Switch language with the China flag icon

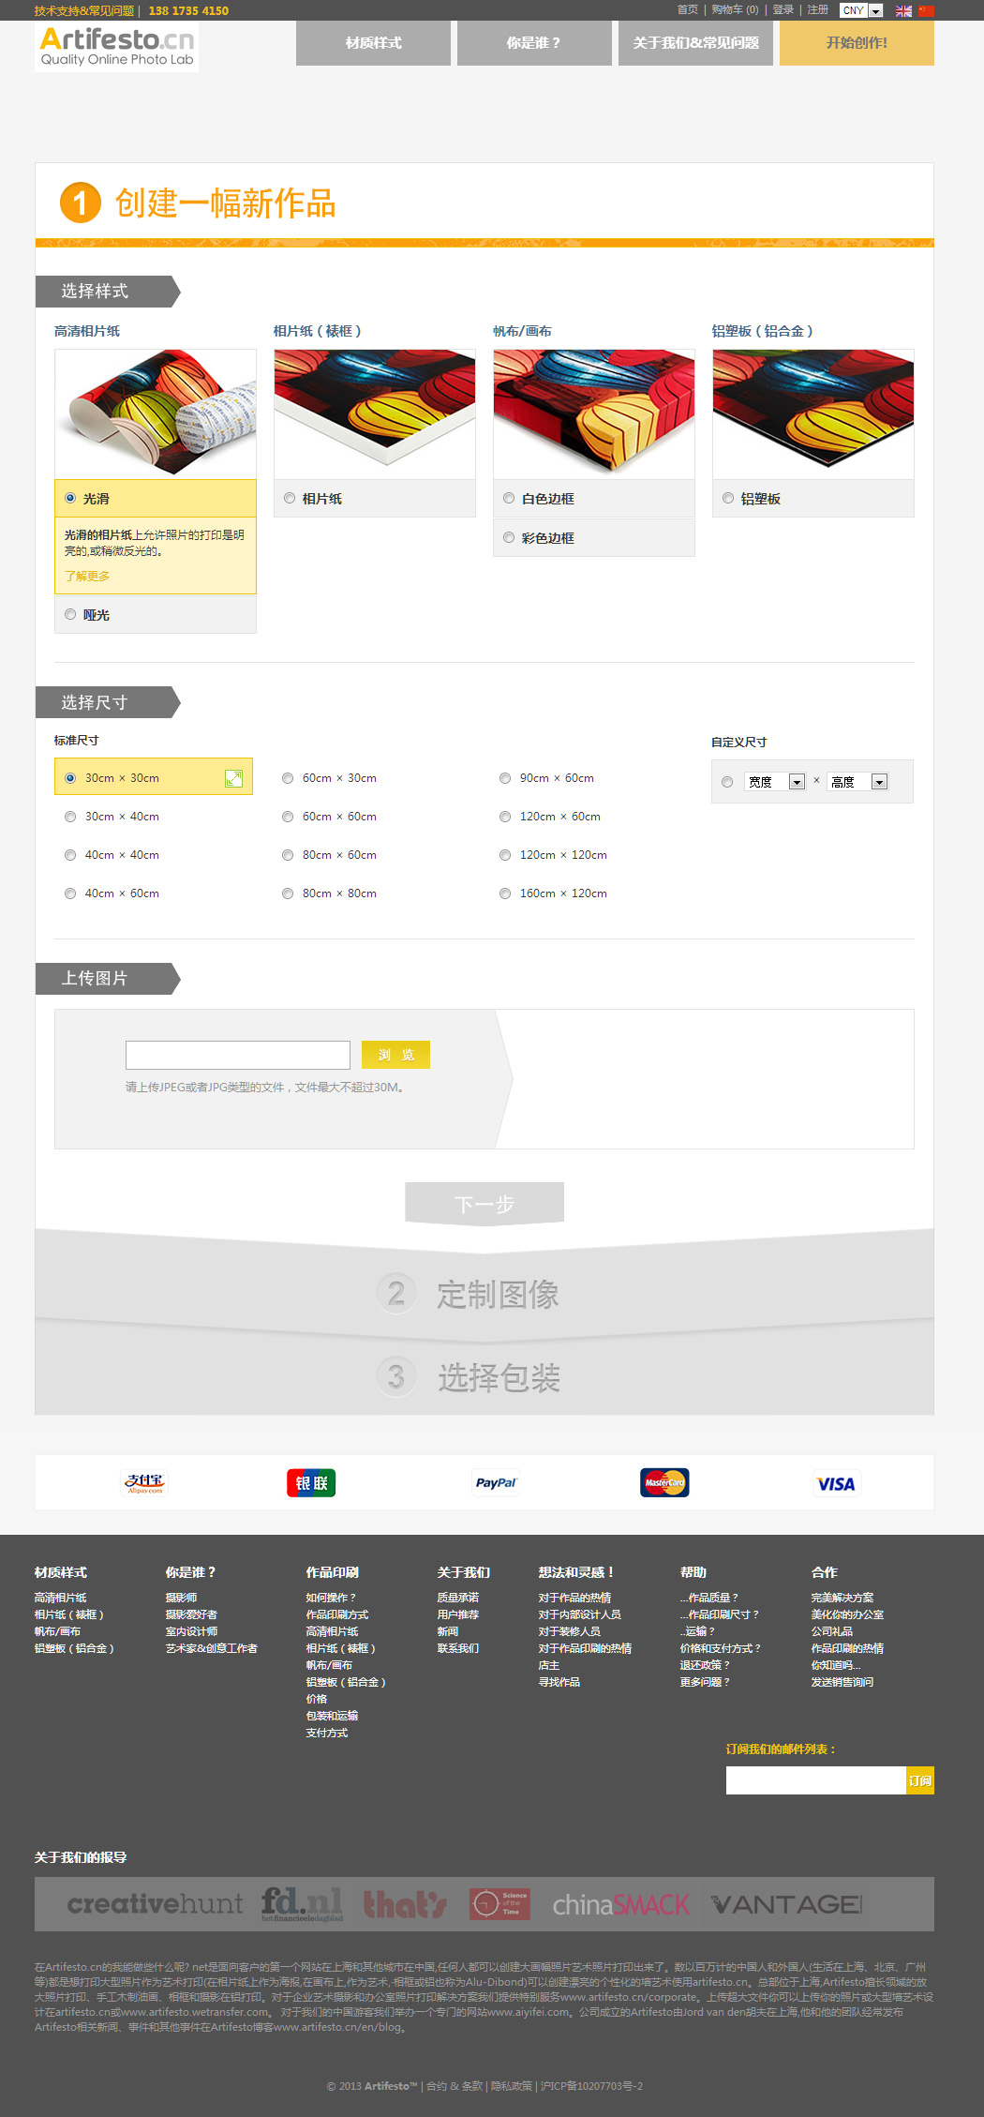[x=926, y=11]
